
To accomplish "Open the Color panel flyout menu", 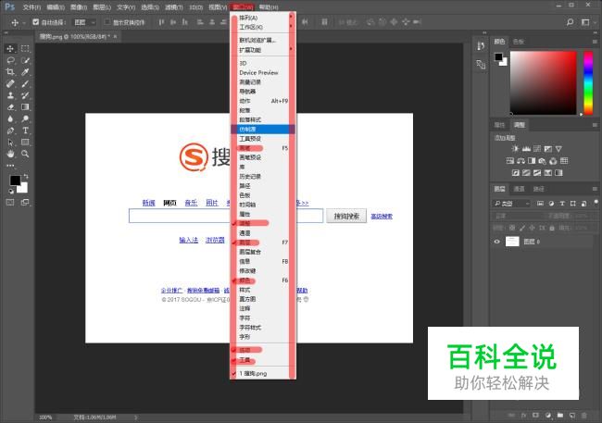I will pyautogui.click(x=595, y=42).
